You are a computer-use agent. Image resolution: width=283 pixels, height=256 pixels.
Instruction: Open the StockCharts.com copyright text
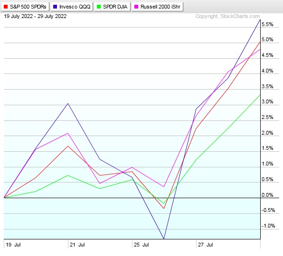(x=227, y=17)
